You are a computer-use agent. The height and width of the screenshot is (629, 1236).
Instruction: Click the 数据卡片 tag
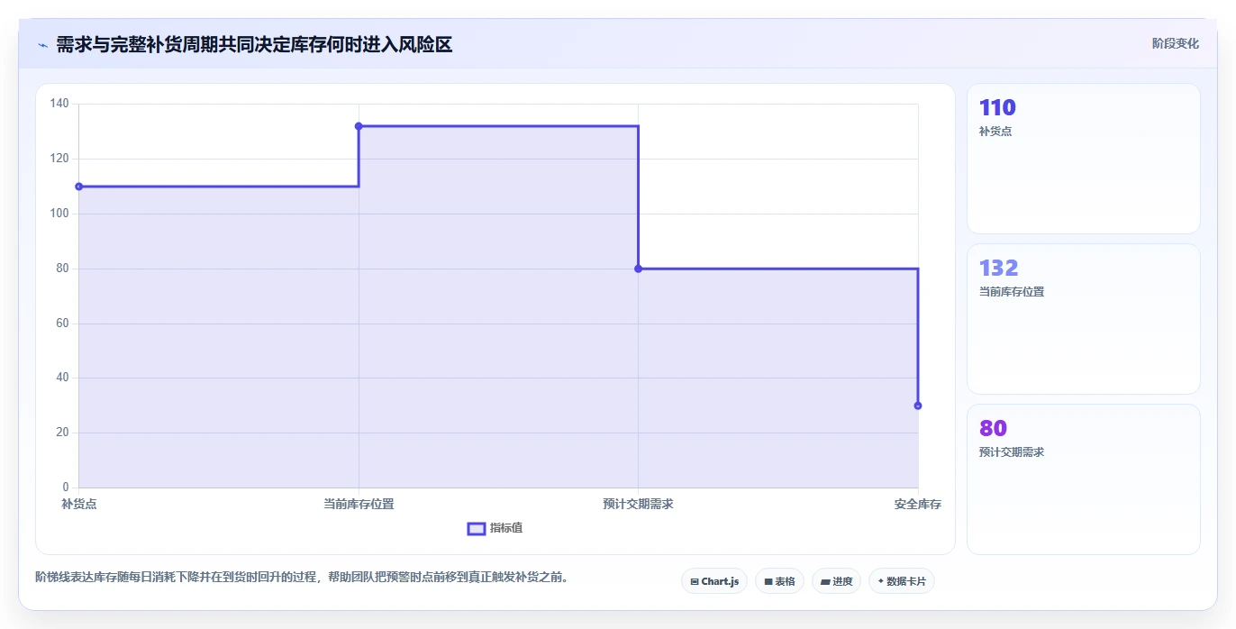click(x=902, y=581)
